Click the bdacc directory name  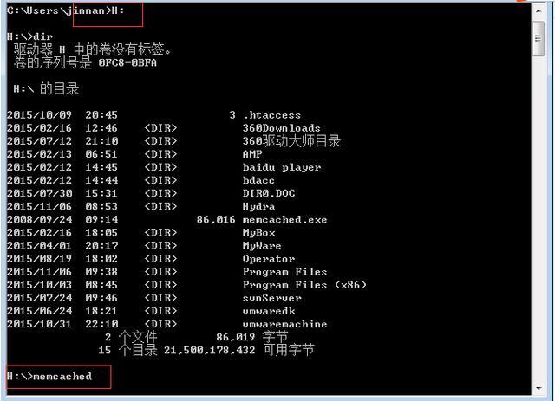tap(258, 180)
